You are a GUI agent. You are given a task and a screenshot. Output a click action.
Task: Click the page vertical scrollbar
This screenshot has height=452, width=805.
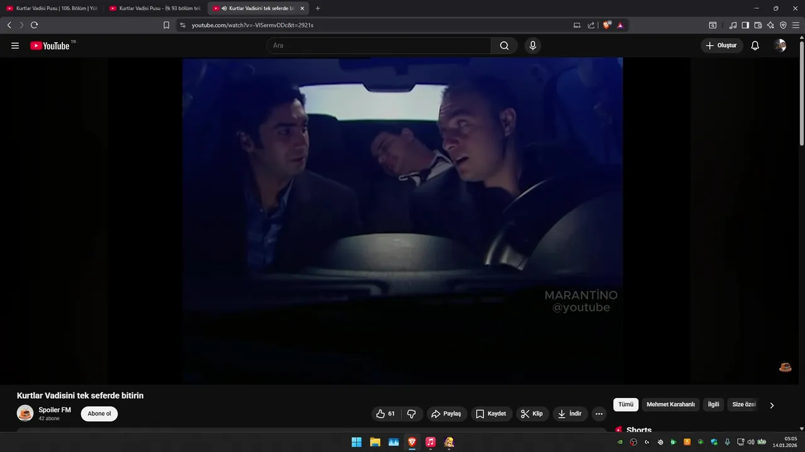[x=801, y=94]
